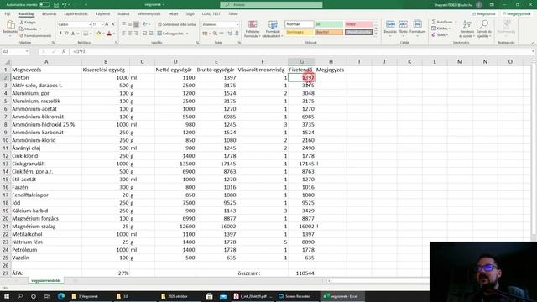Open Windows Start menu

(7, 296)
